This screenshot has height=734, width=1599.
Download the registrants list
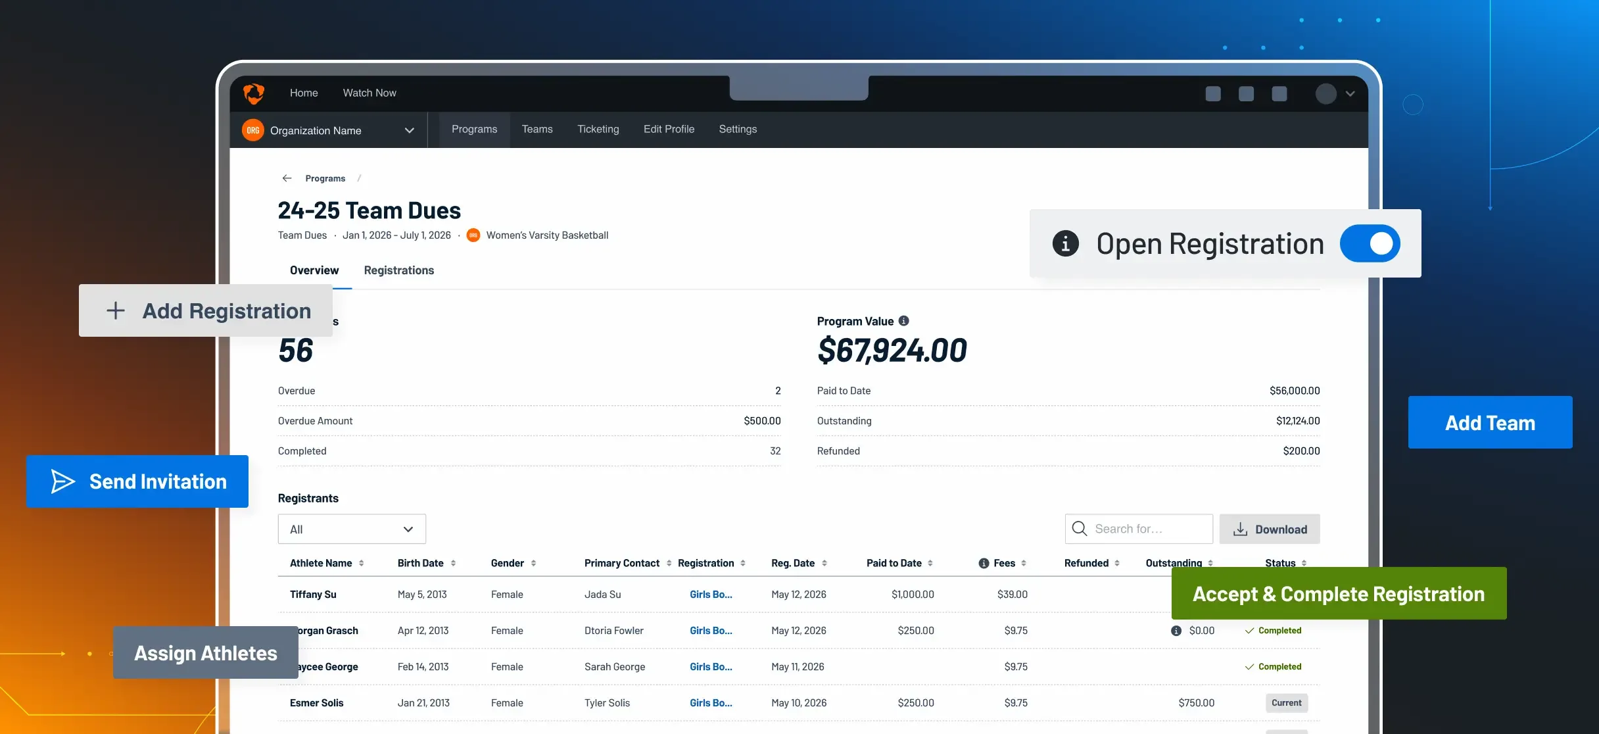tap(1269, 529)
